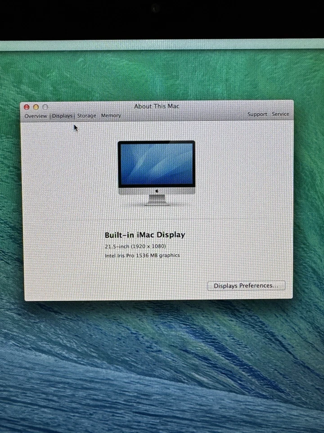Minimize the About This Mac window
324x433 pixels.
[x=36, y=107]
